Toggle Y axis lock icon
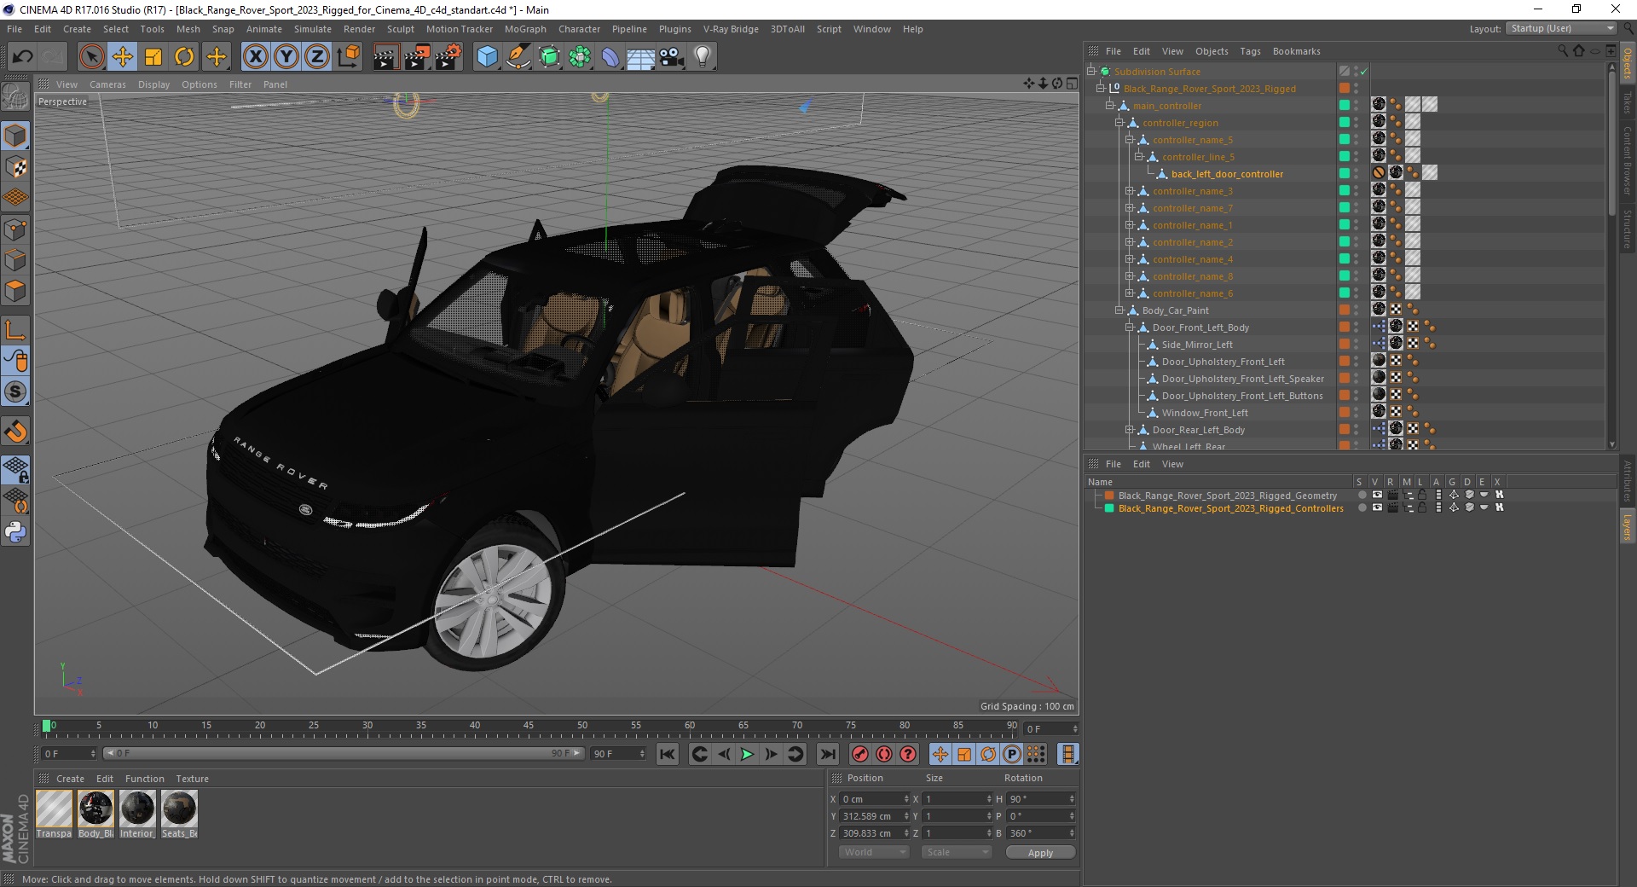1637x887 pixels. click(286, 57)
